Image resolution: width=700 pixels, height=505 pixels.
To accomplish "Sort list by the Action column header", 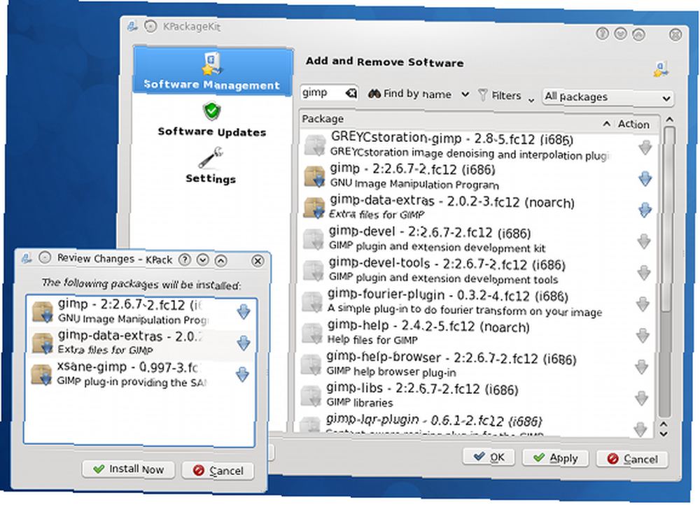I will click(x=633, y=124).
